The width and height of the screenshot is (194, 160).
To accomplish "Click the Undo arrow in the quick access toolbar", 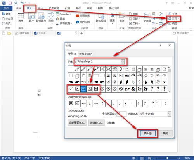I will 22,3.
